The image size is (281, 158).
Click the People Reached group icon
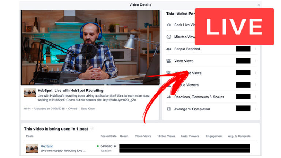coord(169,49)
